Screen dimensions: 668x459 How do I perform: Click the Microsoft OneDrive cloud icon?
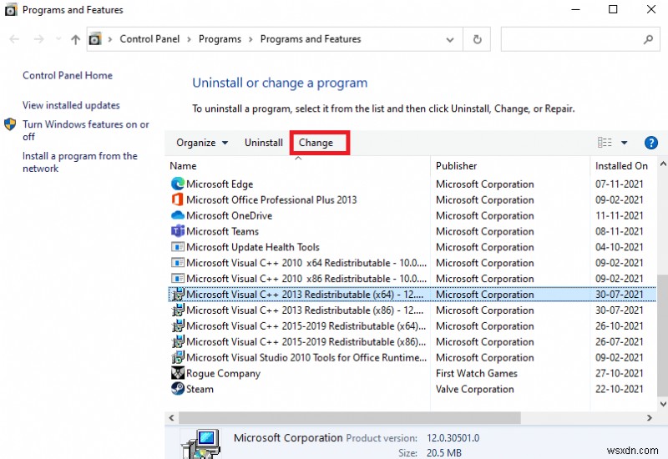click(x=178, y=215)
